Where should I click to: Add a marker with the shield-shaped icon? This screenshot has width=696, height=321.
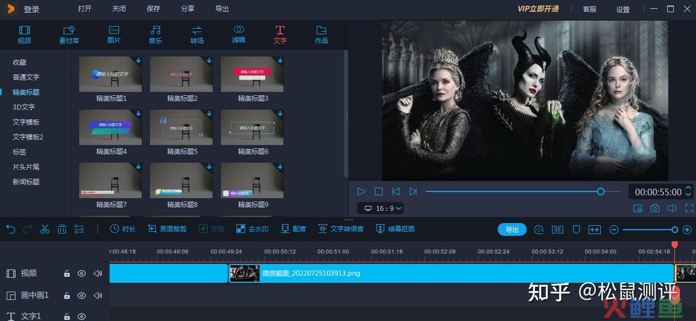[x=576, y=230]
